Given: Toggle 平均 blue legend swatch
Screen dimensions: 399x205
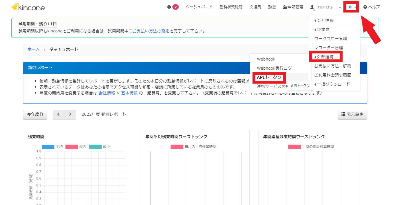Looking at the screenshot, I should pos(48,147).
